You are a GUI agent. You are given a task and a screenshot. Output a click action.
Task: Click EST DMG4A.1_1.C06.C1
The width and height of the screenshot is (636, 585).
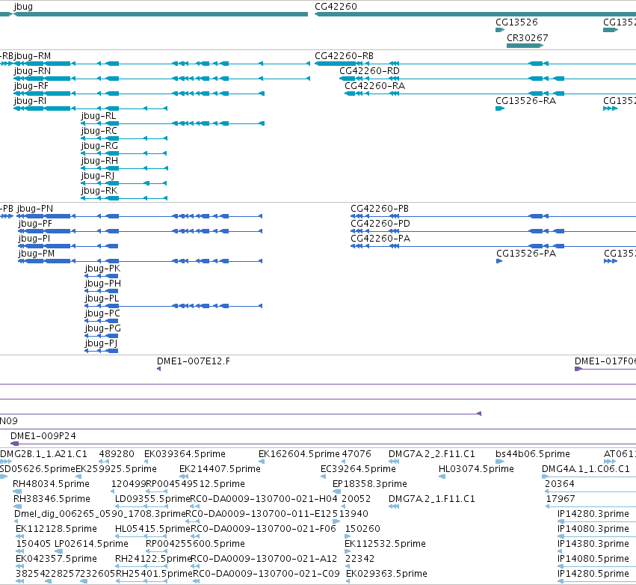[586, 469]
